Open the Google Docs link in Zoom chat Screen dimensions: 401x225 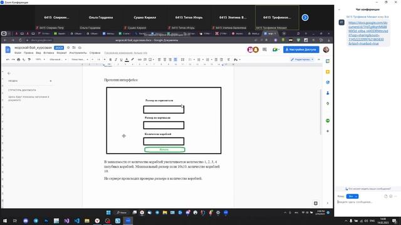click(x=368, y=33)
